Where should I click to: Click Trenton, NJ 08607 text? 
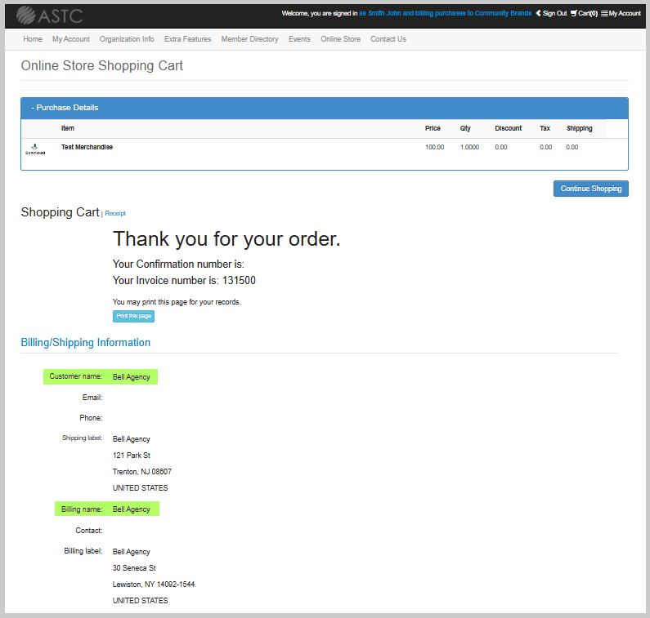click(141, 472)
